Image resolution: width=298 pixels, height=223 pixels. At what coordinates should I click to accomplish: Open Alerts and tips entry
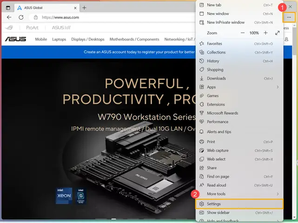pyautogui.click(x=239, y=131)
